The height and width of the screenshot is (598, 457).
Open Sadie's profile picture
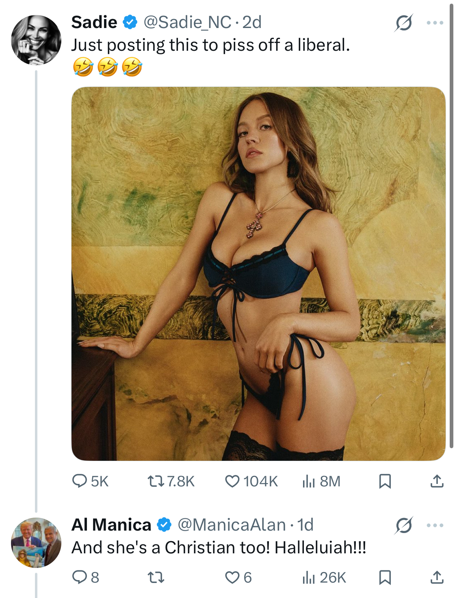36,40
